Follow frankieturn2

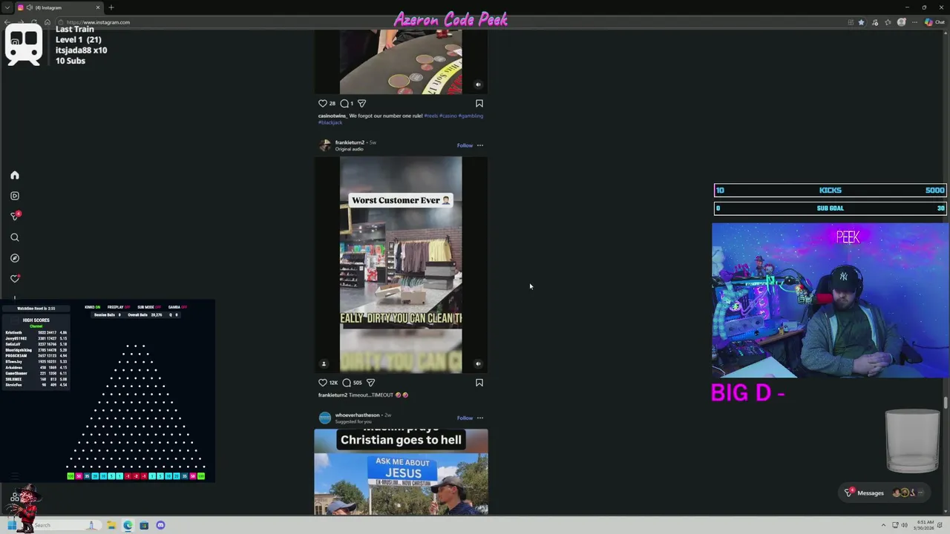click(x=465, y=145)
